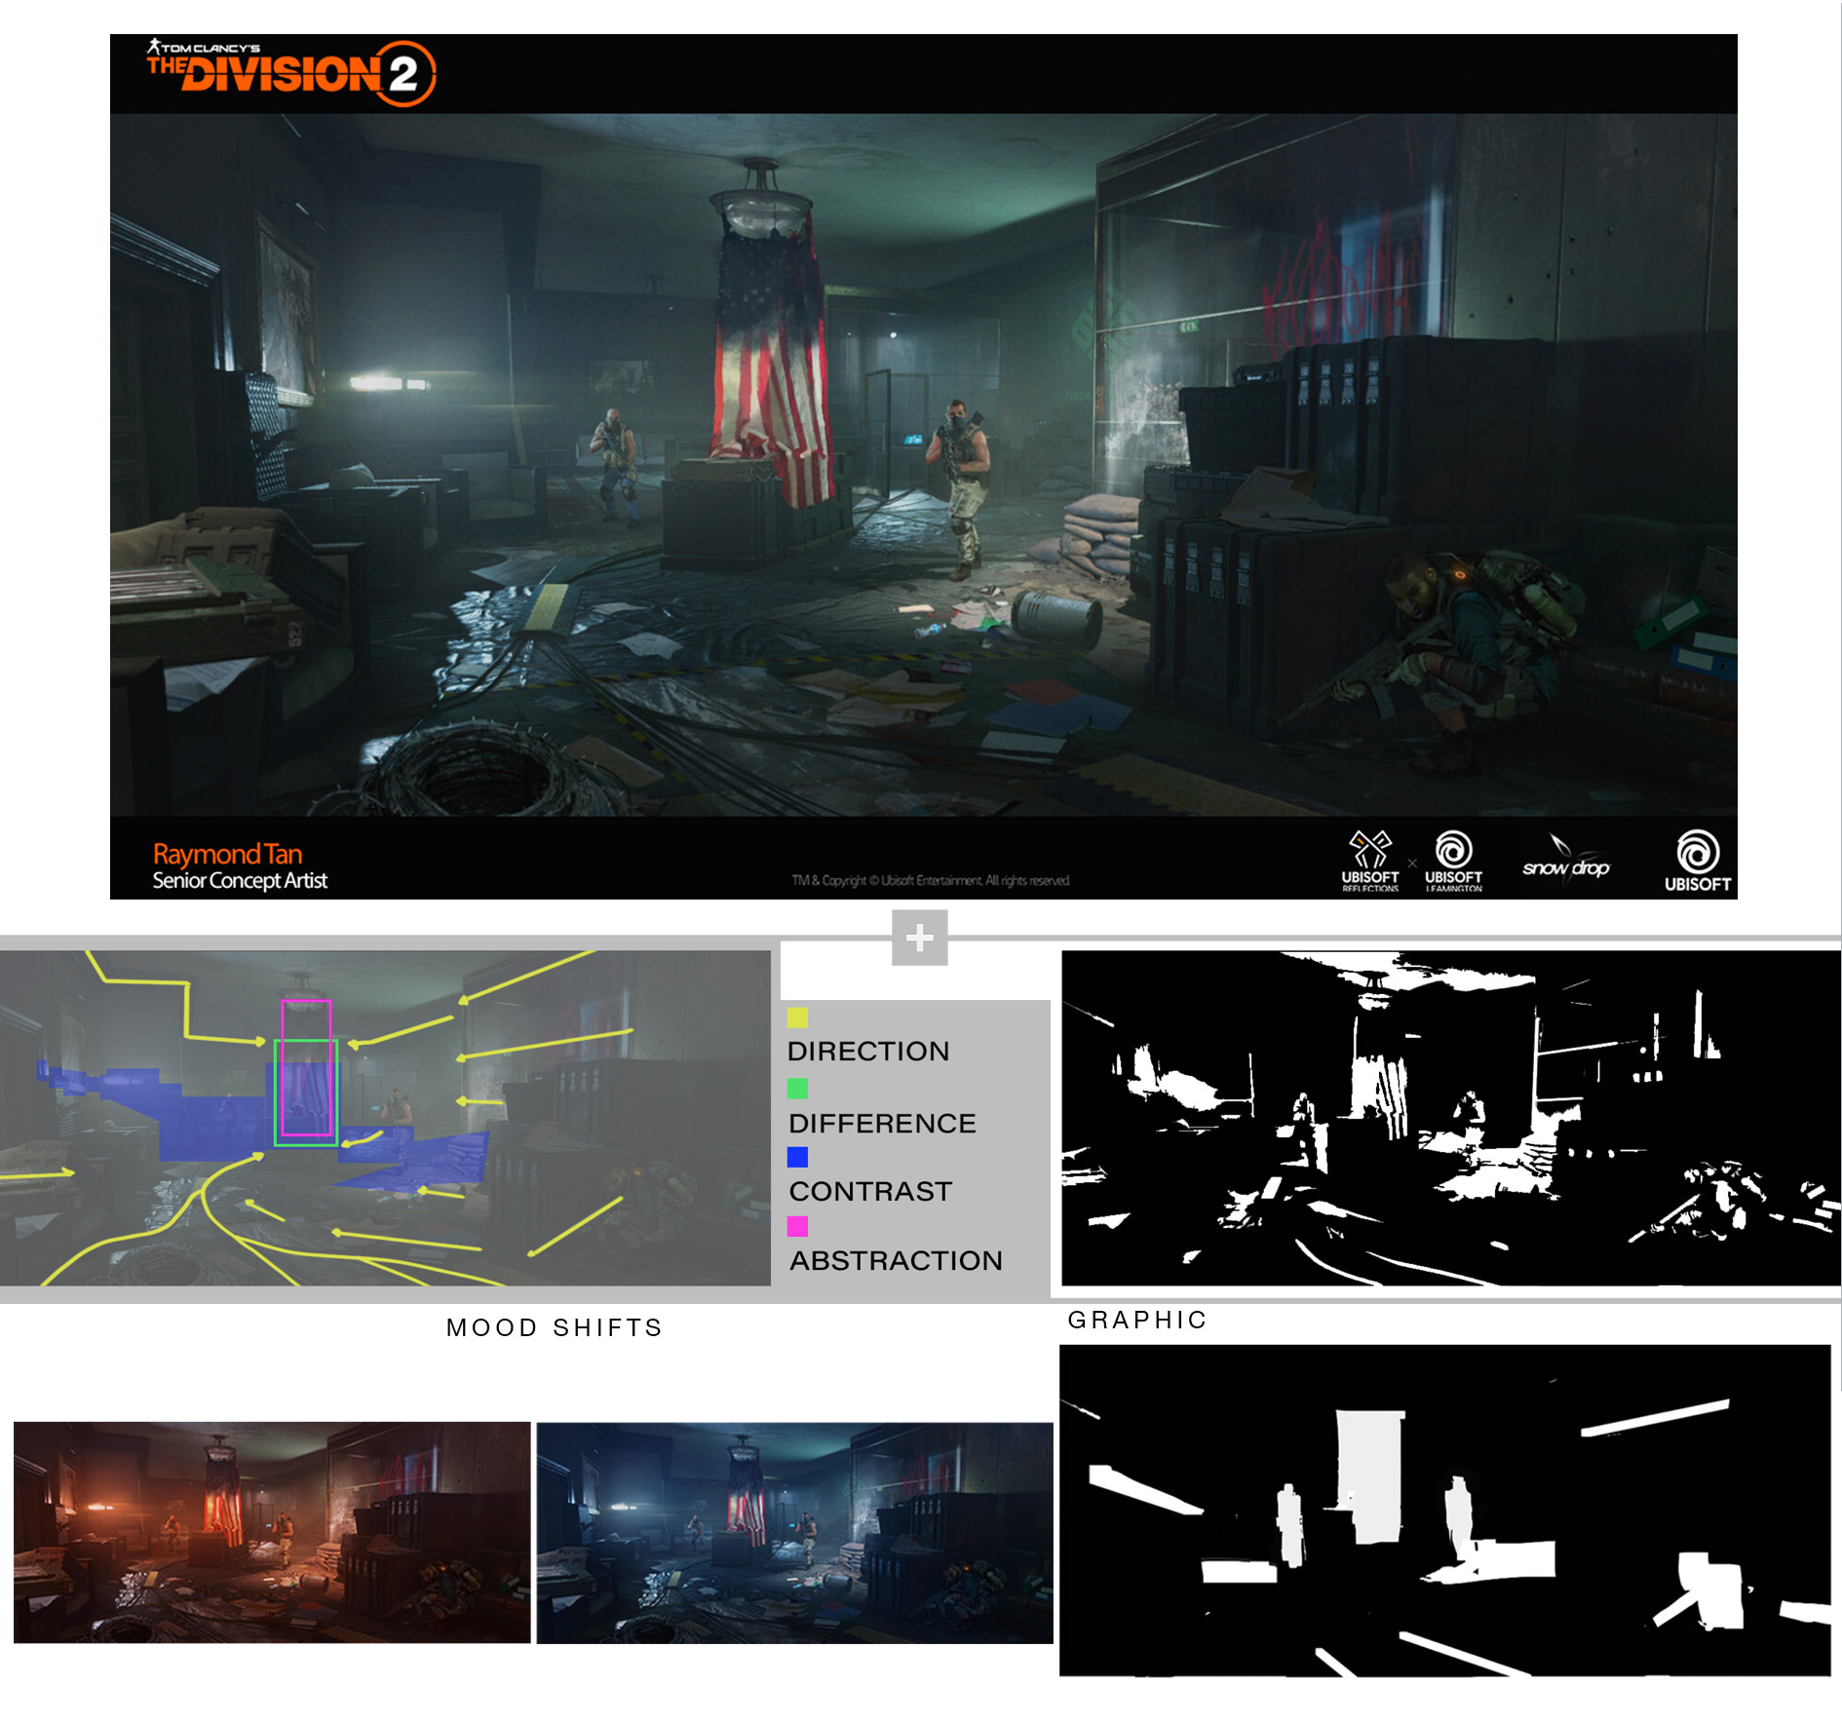This screenshot has width=1842, height=1725.
Task: Open the yellow-arrow composition analysis image
Action: (x=385, y=1118)
